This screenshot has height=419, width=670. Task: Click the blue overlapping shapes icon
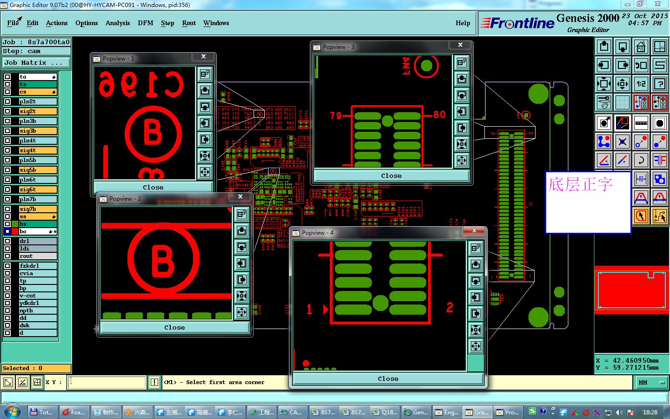pyautogui.click(x=660, y=179)
